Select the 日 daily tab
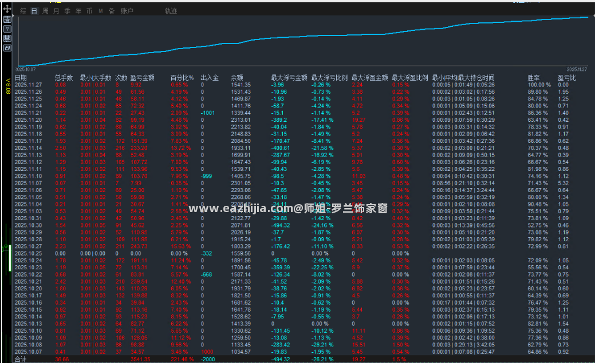 tap(34, 11)
